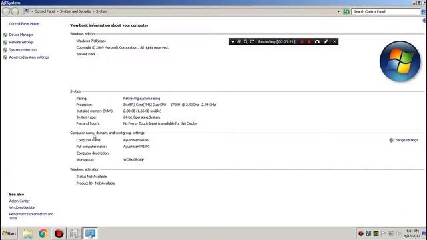Select the recorder pencil draw tool

[326, 41]
